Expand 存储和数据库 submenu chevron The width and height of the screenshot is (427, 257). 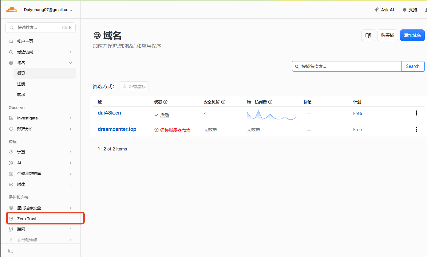click(70, 174)
